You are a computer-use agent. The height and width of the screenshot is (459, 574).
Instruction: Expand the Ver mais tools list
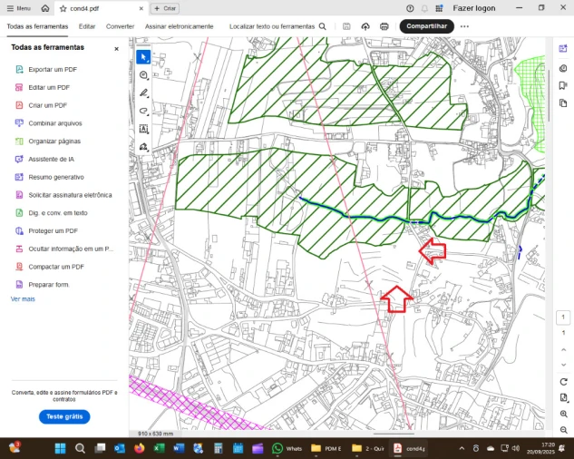(x=23, y=298)
